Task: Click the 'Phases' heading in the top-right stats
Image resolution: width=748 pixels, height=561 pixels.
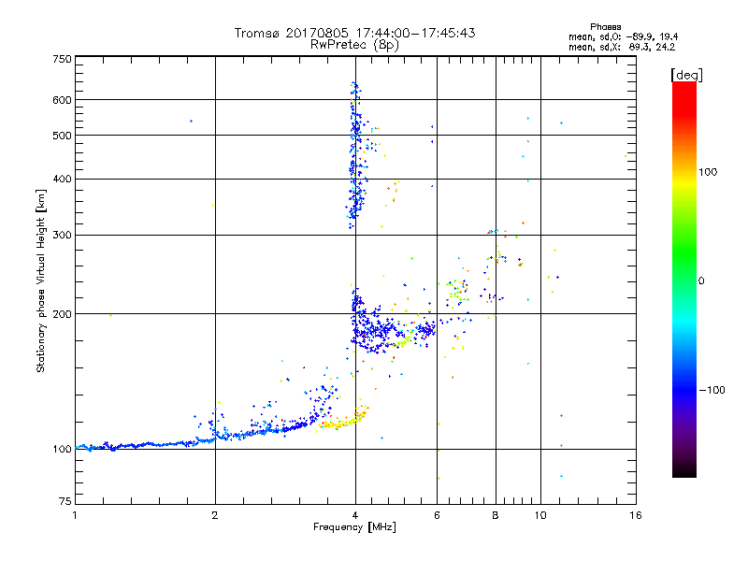Action: [x=605, y=27]
